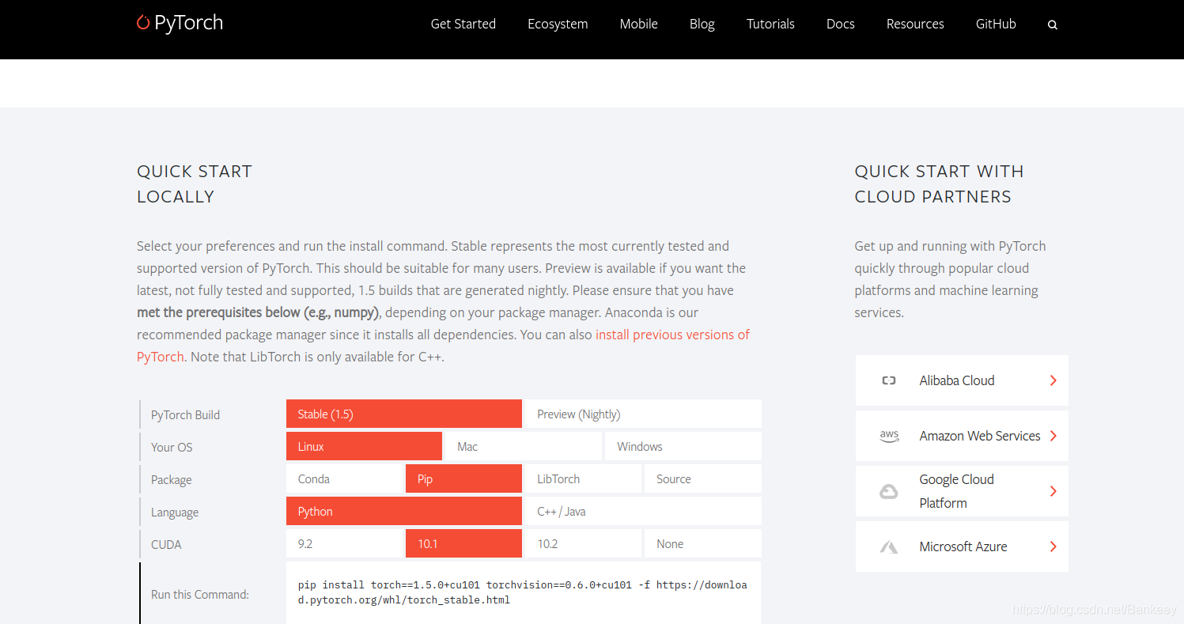Image resolution: width=1184 pixels, height=624 pixels.
Task: Choose Mac as your OS
Action: 524,446
